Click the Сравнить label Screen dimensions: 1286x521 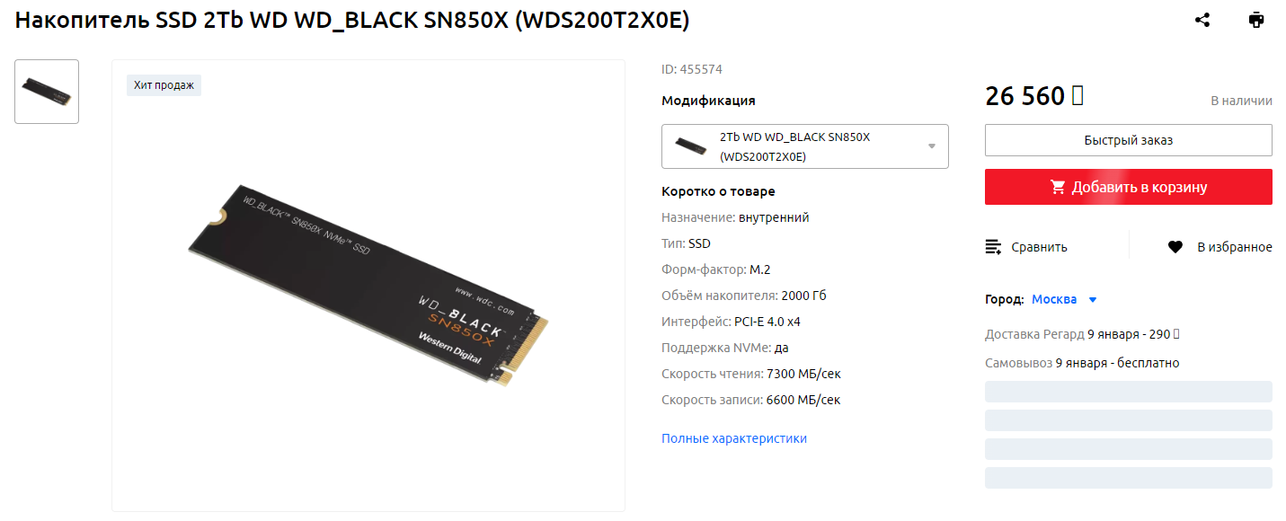click(1039, 247)
